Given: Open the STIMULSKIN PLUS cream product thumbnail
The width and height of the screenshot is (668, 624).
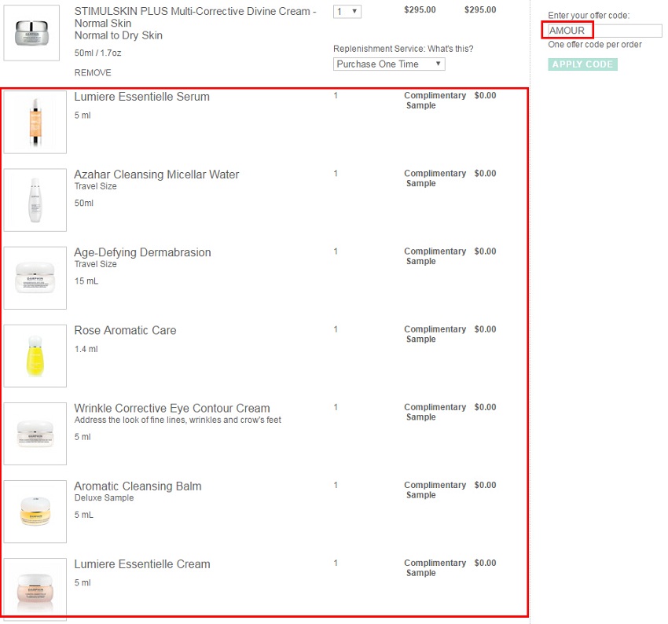Looking at the screenshot, I should (31, 33).
